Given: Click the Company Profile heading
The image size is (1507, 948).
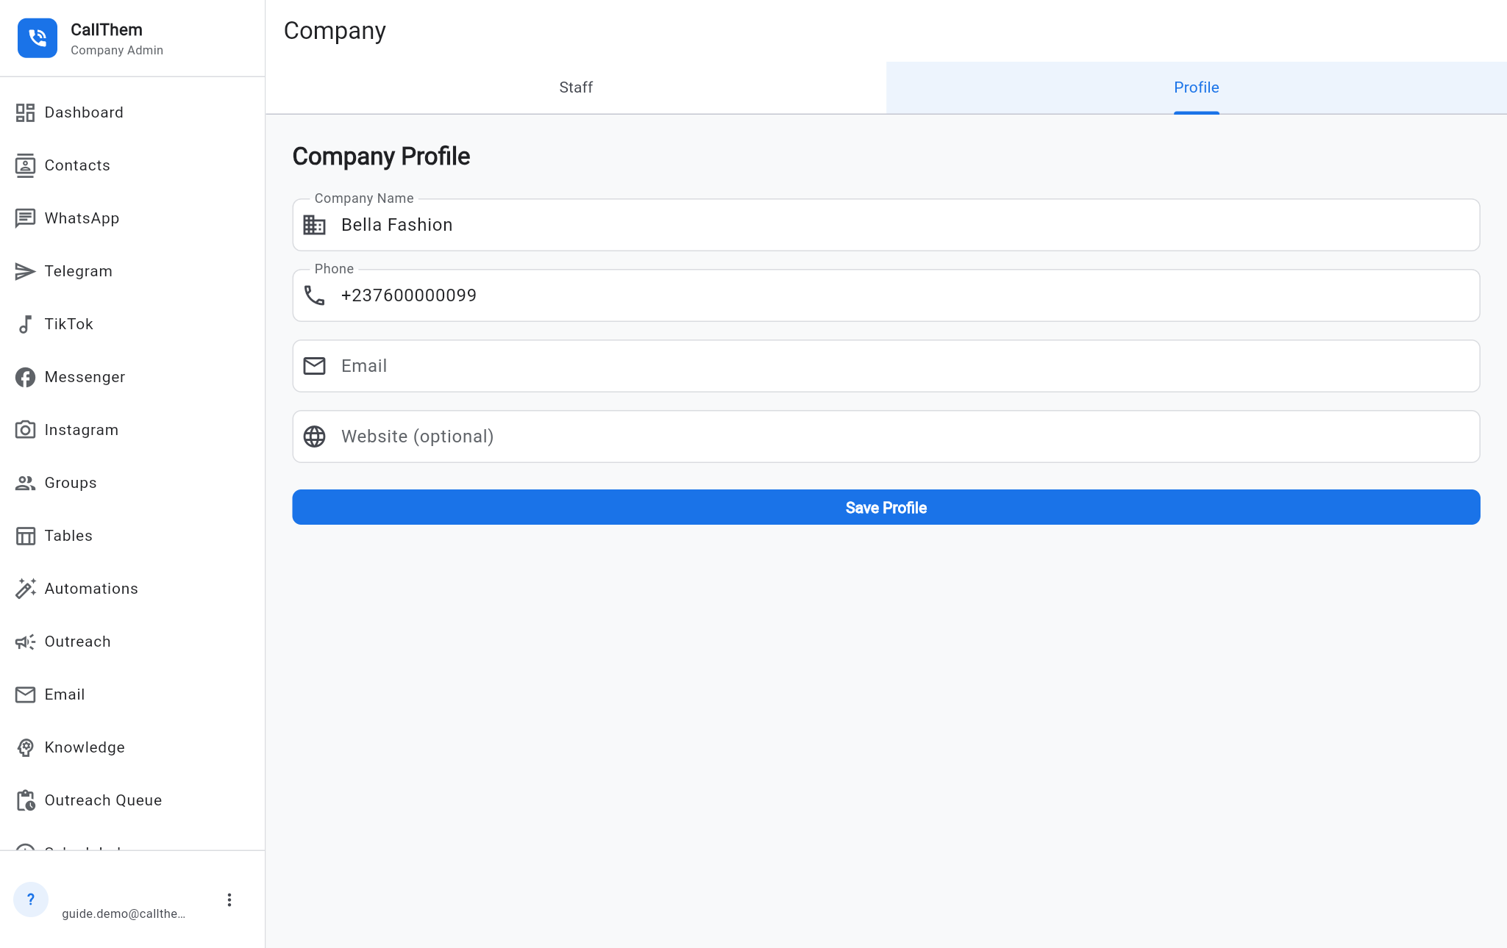Looking at the screenshot, I should pyautogui.click(x=381, y=157).
